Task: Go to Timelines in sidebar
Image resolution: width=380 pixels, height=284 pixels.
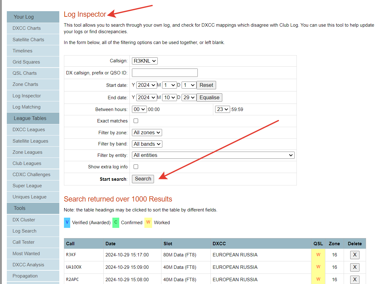Action: point(33,51)
